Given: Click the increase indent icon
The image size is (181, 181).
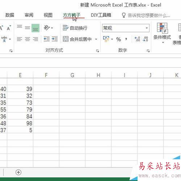Looking at the screenshot, I should coord(55,39).
